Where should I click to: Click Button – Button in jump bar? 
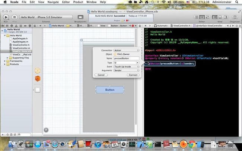117,26
